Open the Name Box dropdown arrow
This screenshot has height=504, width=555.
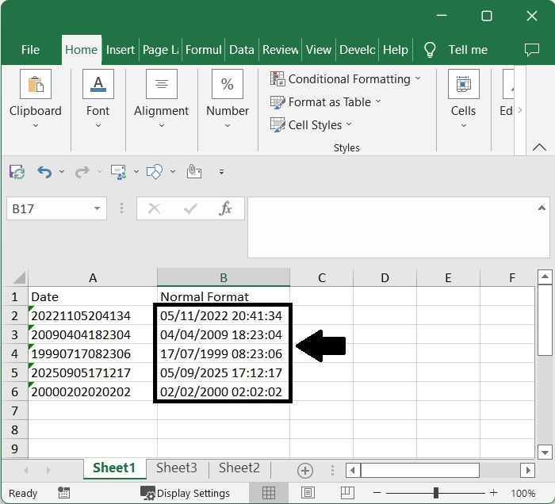(98, 209)
